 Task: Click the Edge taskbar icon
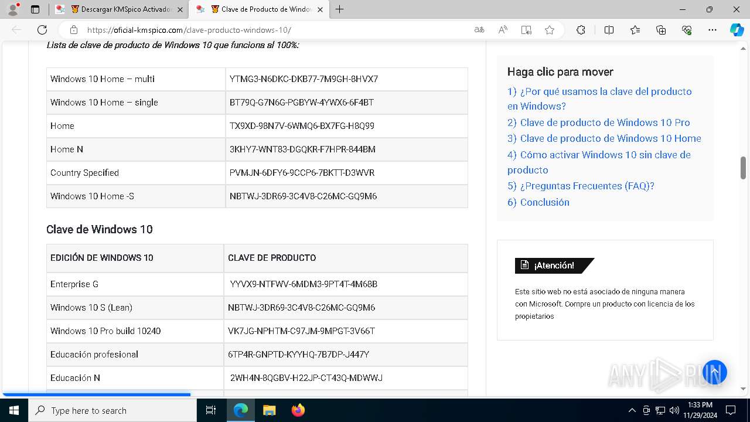241,410
